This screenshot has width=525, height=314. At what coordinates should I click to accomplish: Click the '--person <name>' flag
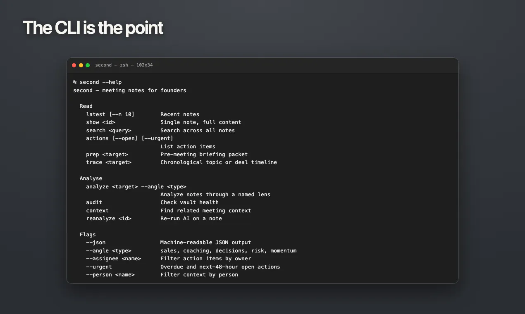(110, 275)
